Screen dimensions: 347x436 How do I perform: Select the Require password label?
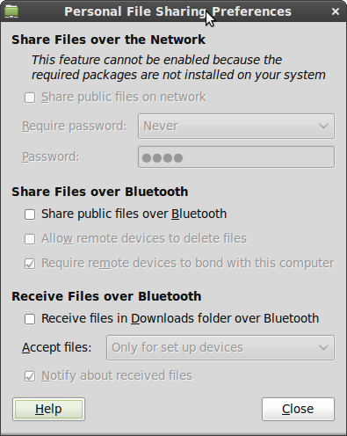[75, 127]
